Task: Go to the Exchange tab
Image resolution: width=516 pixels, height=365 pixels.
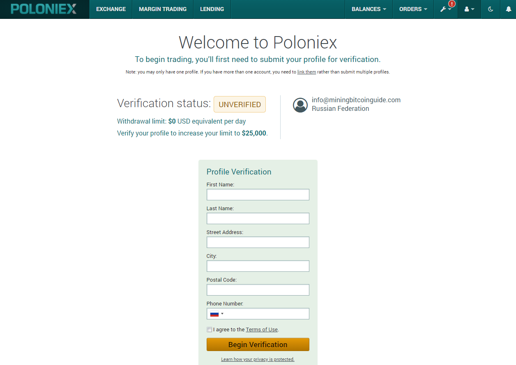Action: pos(111,9)
